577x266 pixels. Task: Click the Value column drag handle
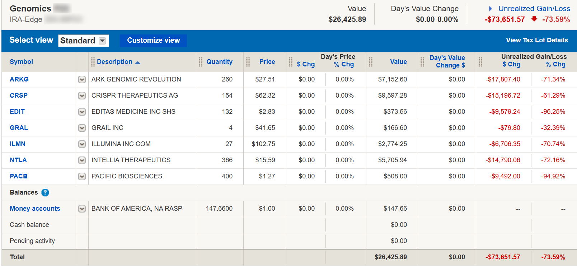point(371,62)
